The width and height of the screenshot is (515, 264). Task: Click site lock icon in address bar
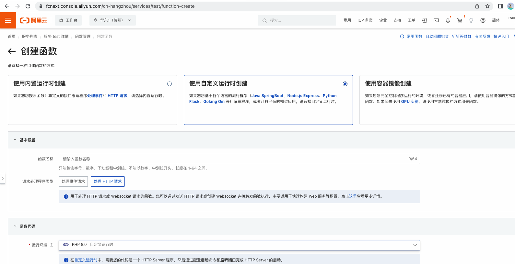(41, 6)
